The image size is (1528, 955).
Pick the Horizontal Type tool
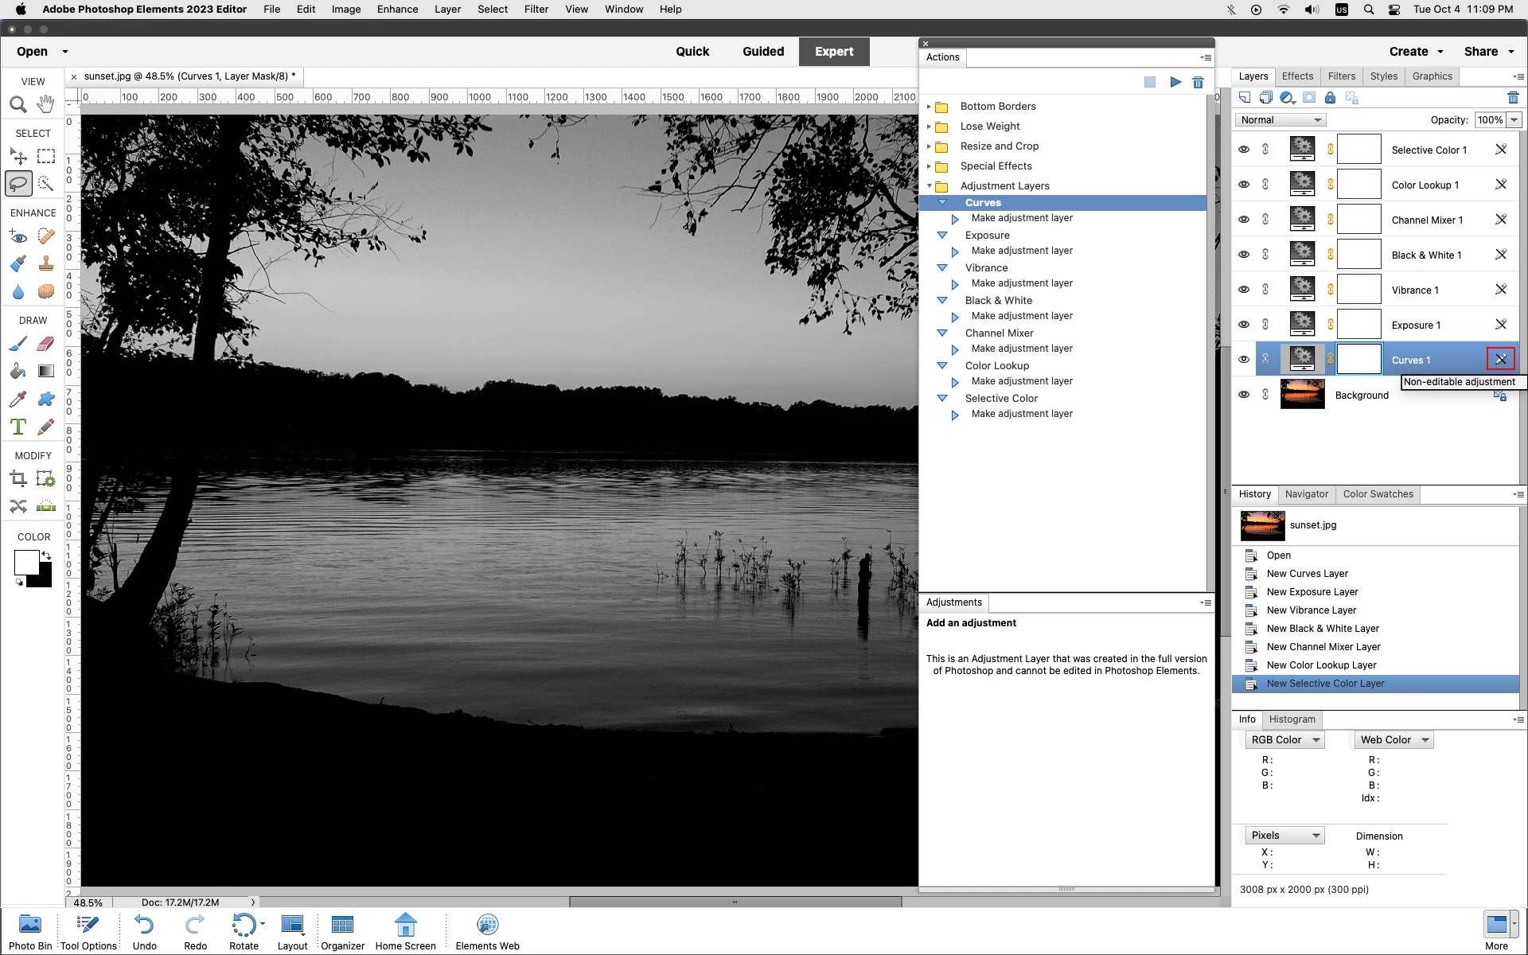click(18, 427)
